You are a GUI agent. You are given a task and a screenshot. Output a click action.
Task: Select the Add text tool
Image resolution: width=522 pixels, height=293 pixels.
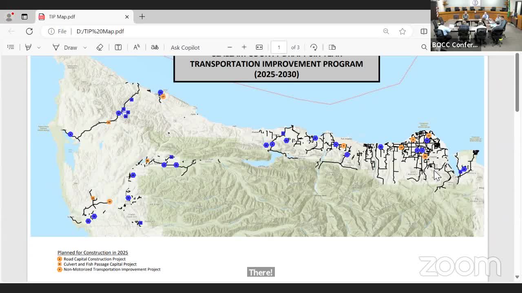[x=118, y=47]
